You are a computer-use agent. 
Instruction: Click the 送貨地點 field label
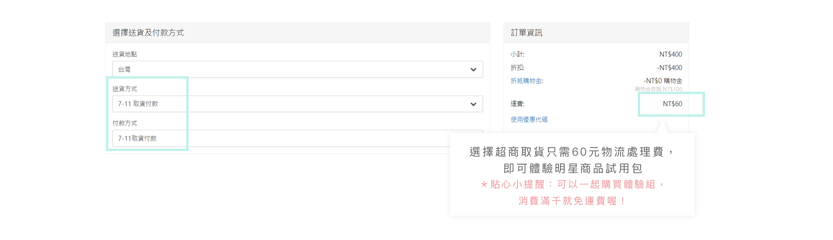(125, 54)
